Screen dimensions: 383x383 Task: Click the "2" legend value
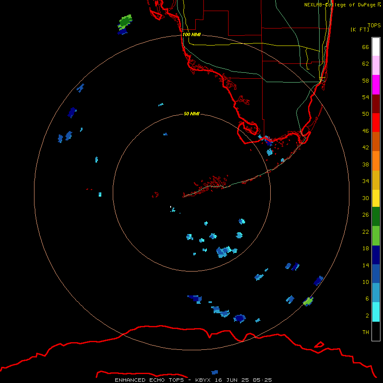[367, 316]
